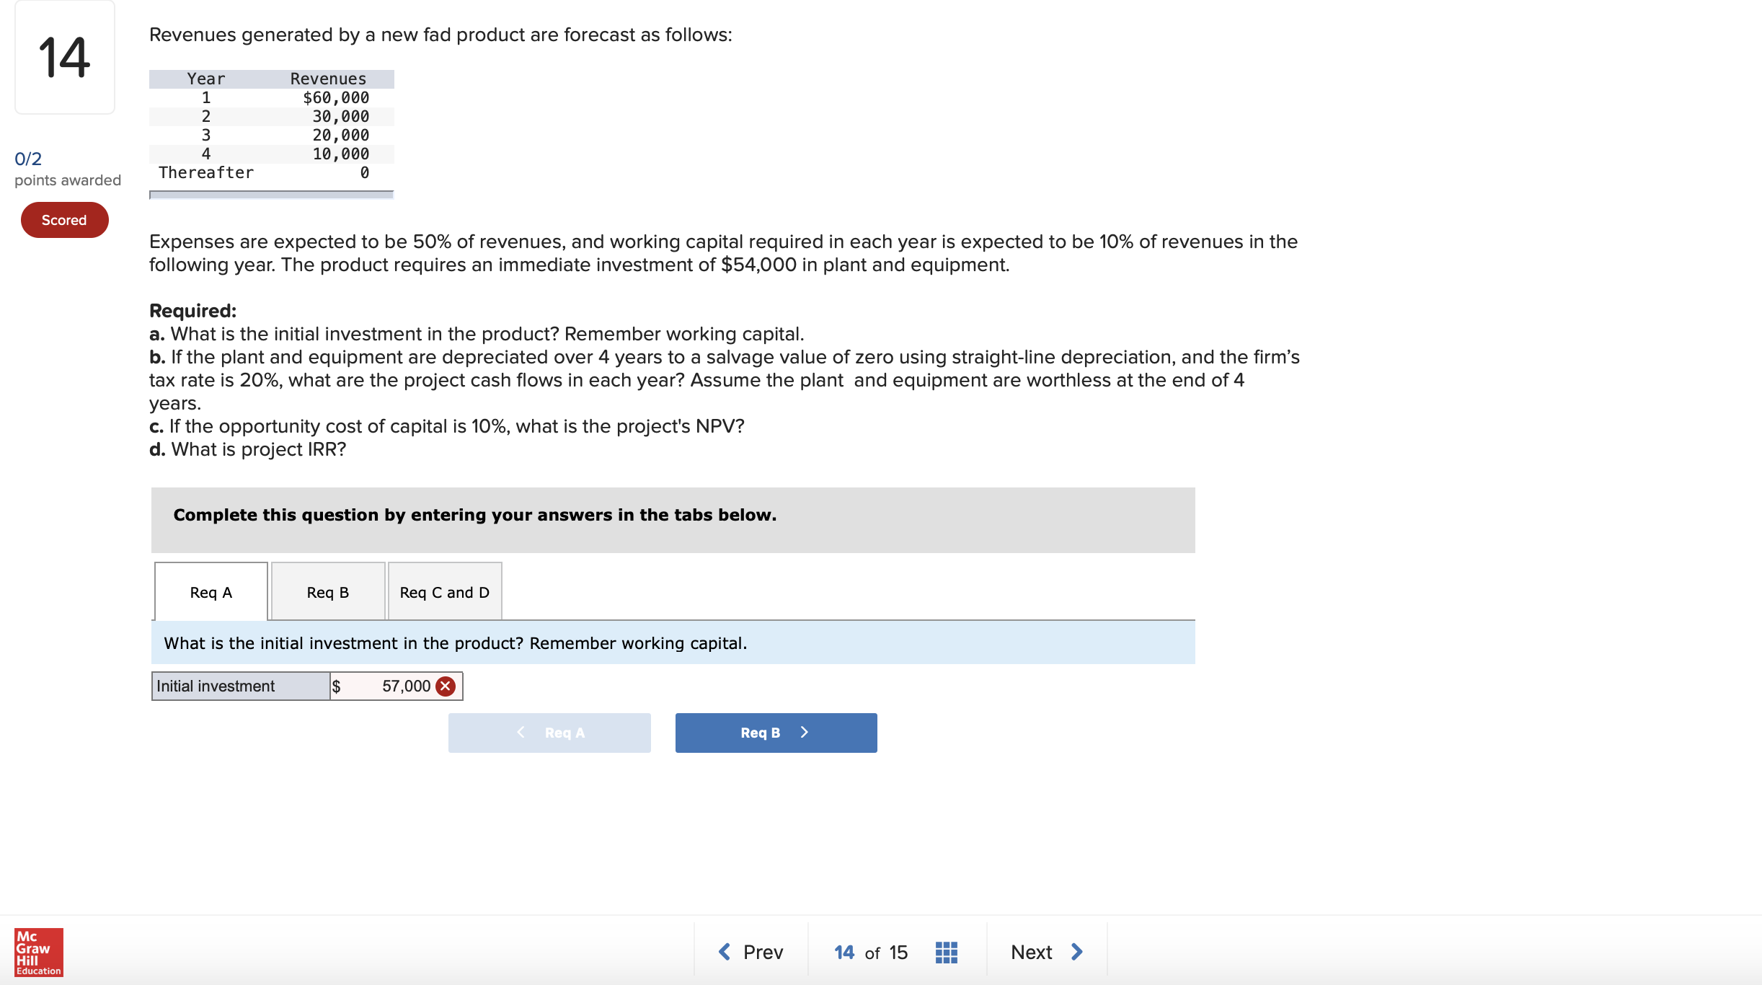Viewport: 1762px width, 985px height.
Task: Click the McGraw Hill Education logo
Action: [x=39, y=953]
